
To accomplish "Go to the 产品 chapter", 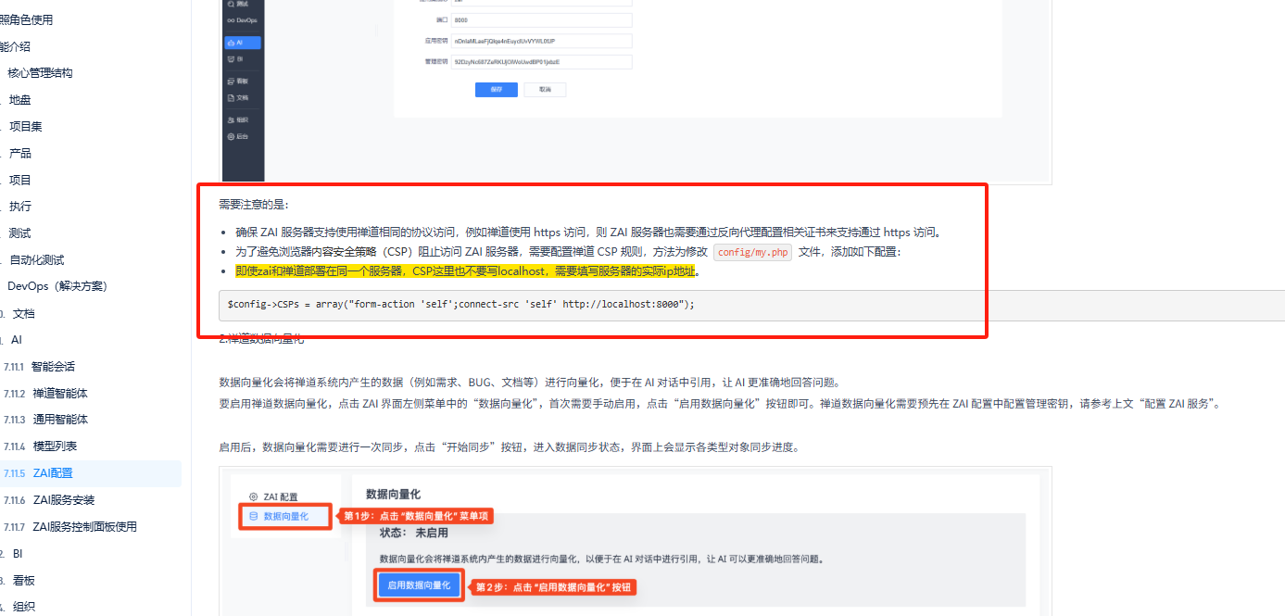I will tap(19, 154).
